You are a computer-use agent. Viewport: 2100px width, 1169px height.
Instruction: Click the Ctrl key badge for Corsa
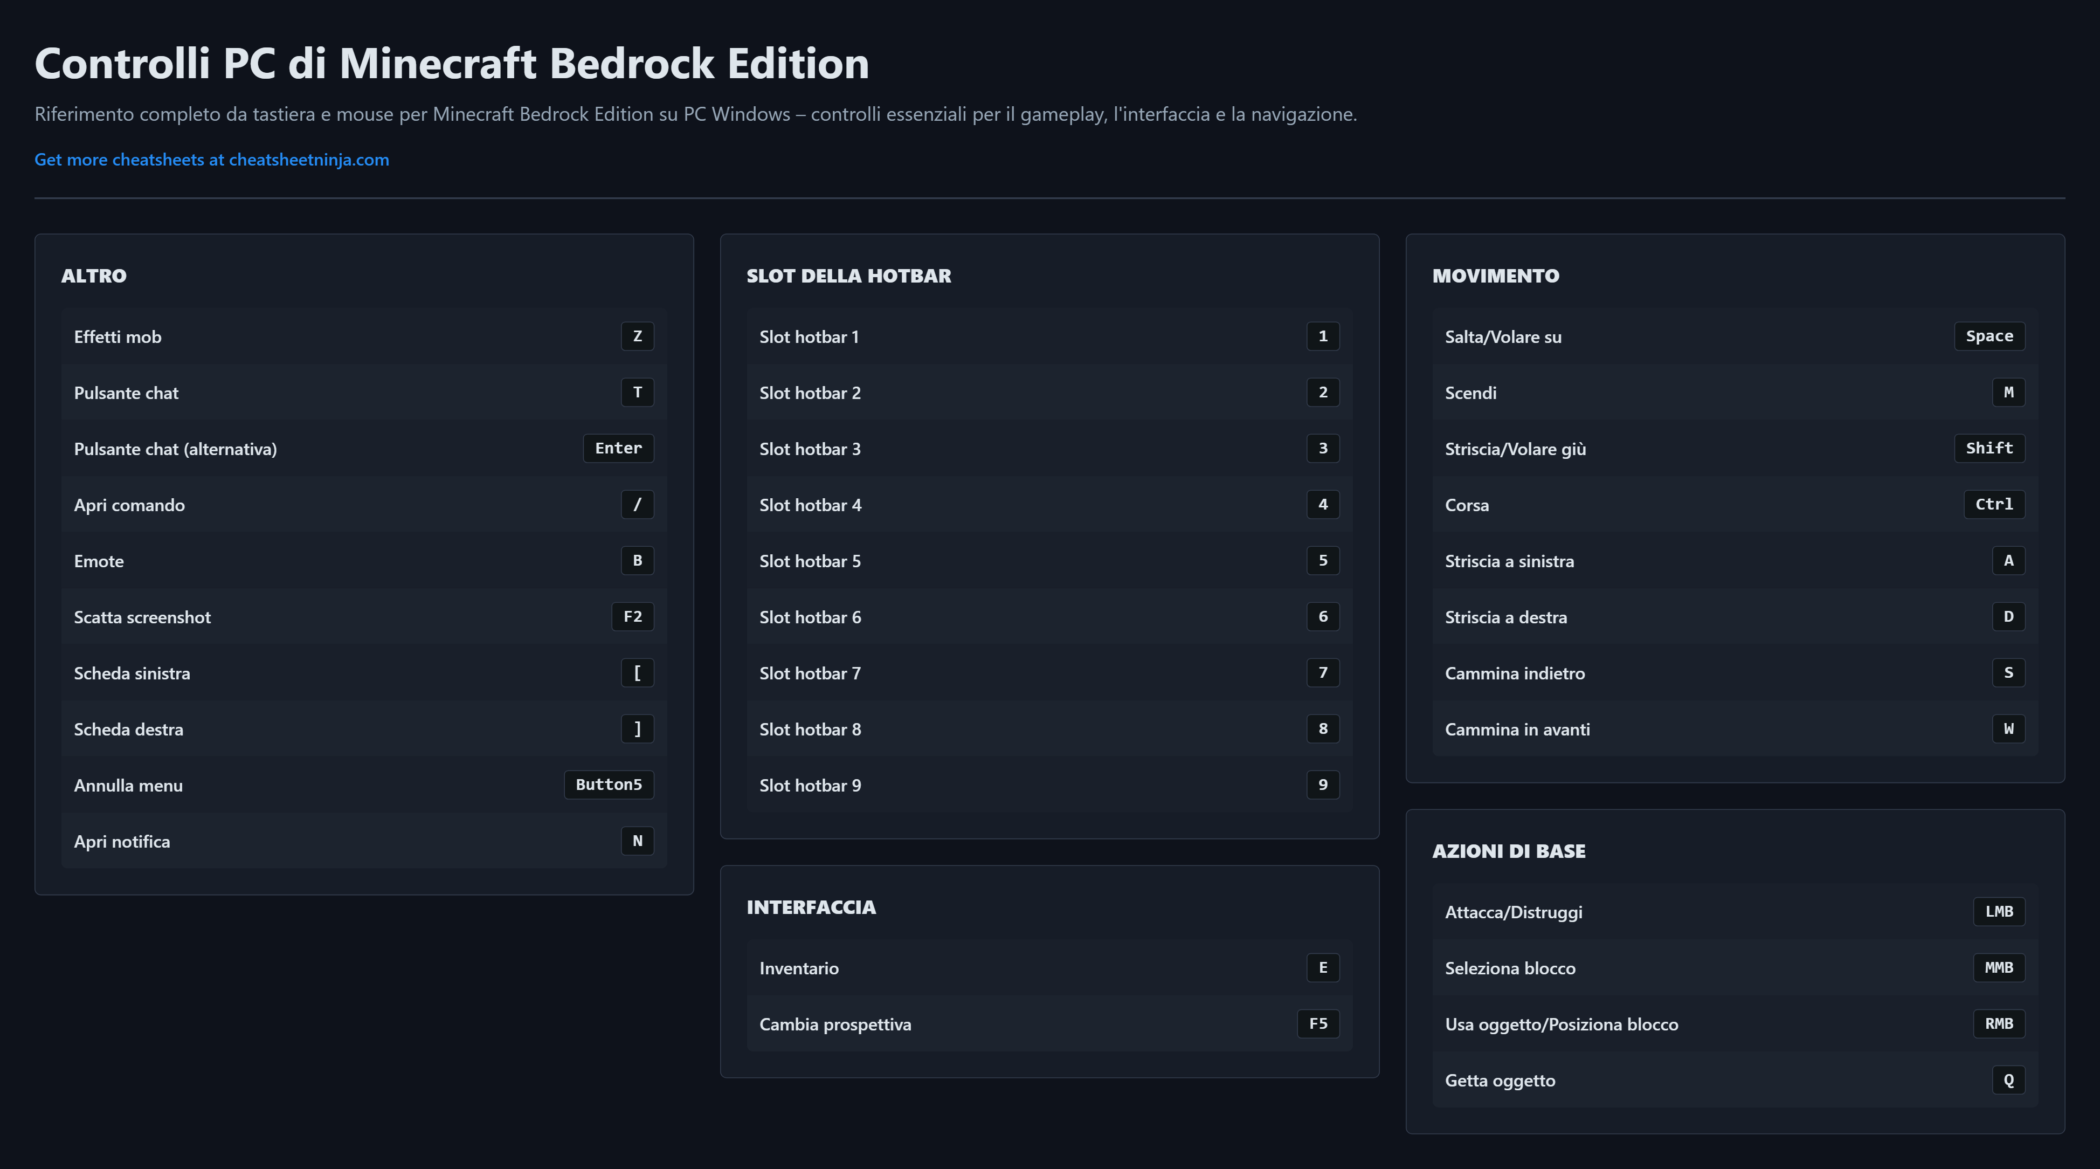pyautogui.click(x=1993, y=504)
